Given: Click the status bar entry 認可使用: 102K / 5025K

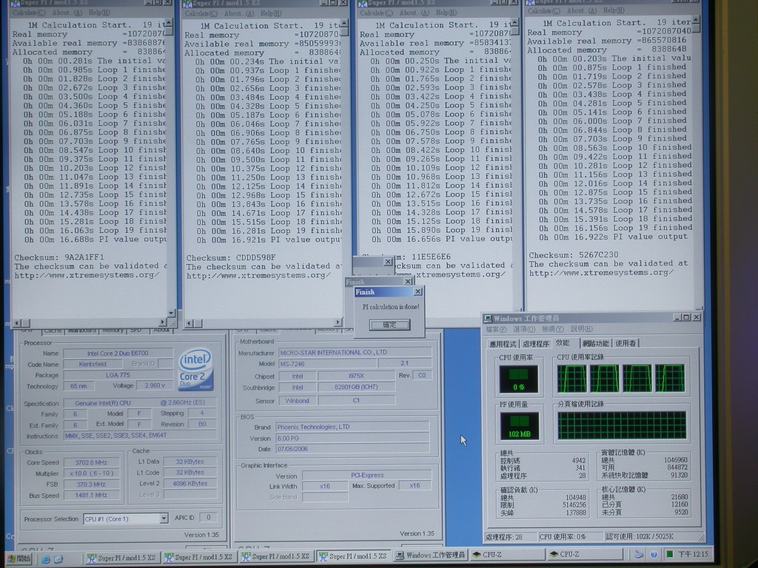Looking at the screenshot, I should tap(653, 537).
